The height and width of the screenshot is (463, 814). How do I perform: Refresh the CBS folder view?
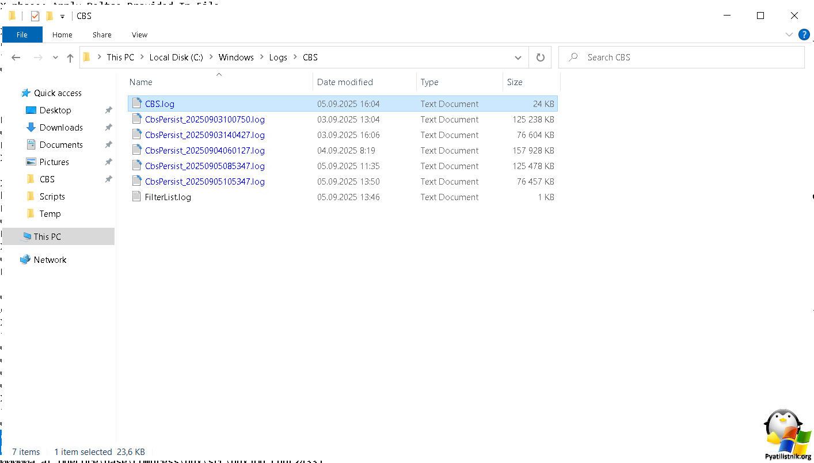pyautogui.click(x=540, y=58)
